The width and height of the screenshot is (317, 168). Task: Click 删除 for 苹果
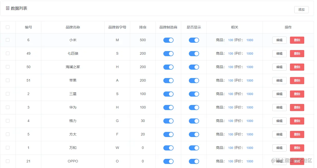point(297,81)
